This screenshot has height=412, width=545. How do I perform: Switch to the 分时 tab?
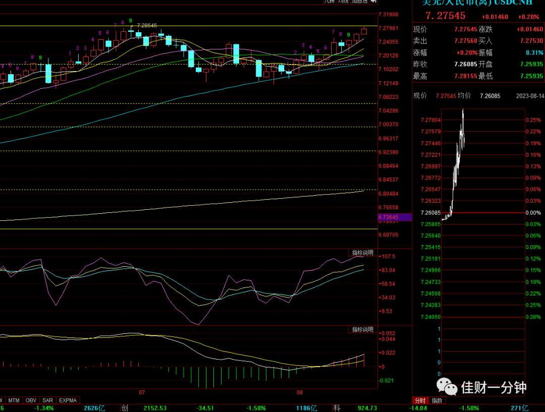pyautogui.click(x=420, y=400)
